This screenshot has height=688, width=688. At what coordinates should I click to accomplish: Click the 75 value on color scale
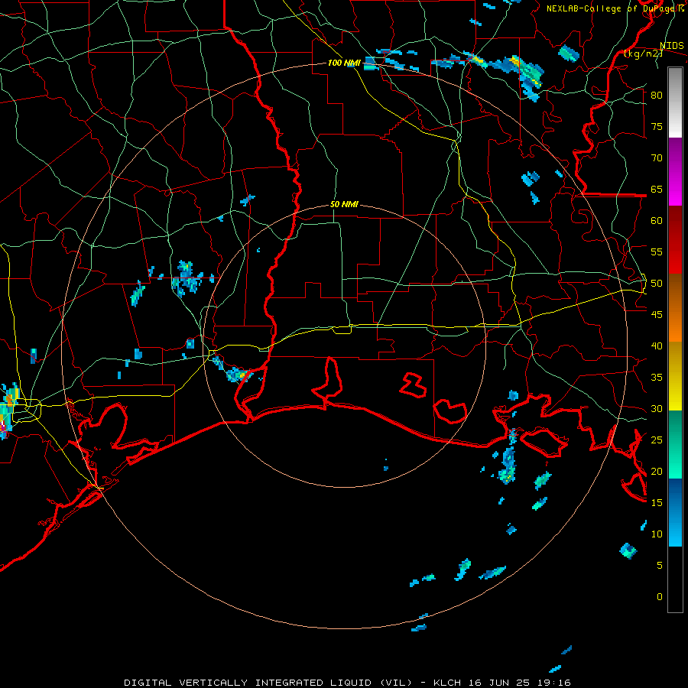pos(657,127)
